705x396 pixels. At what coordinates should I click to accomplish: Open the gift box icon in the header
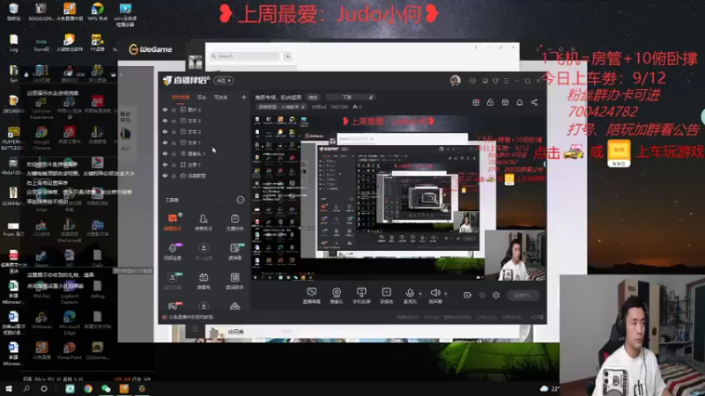pyautogui.click(x=476, y=102)
